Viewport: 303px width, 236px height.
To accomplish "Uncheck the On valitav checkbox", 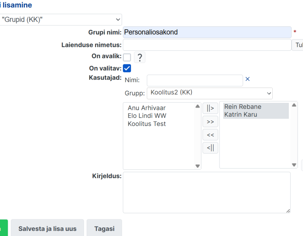I will coord(127,68).
